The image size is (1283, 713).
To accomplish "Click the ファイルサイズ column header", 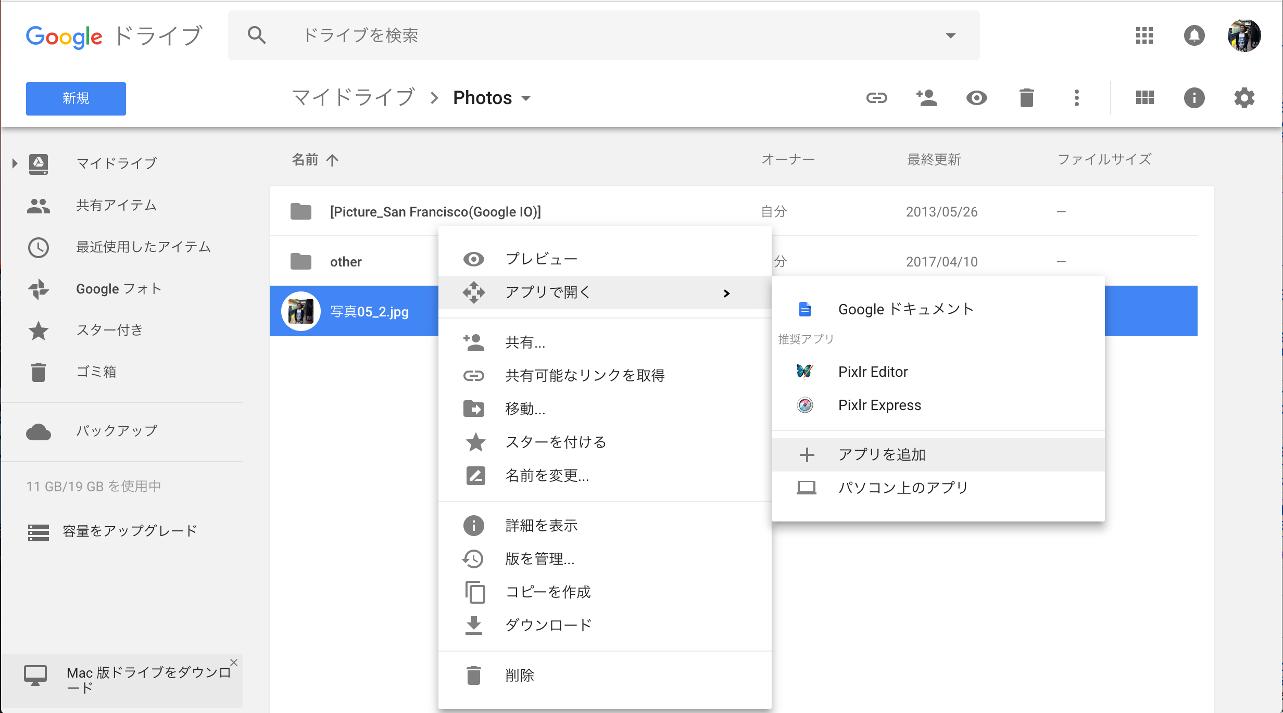I will [x=1104, y=160].
